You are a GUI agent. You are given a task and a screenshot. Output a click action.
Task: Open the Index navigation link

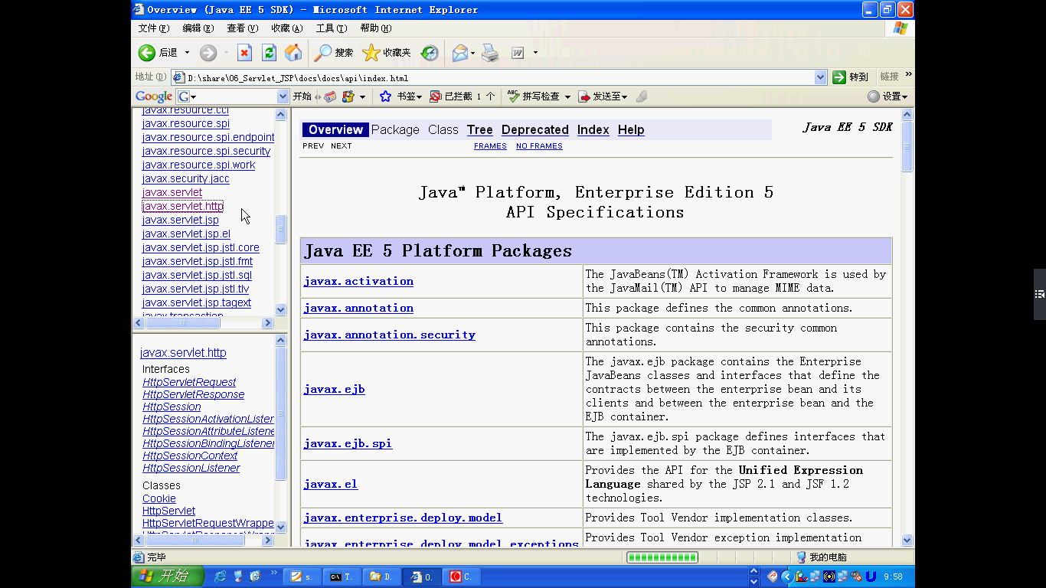(593, 130)
